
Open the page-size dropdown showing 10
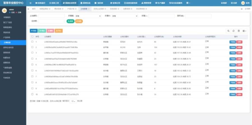[73, 101]
